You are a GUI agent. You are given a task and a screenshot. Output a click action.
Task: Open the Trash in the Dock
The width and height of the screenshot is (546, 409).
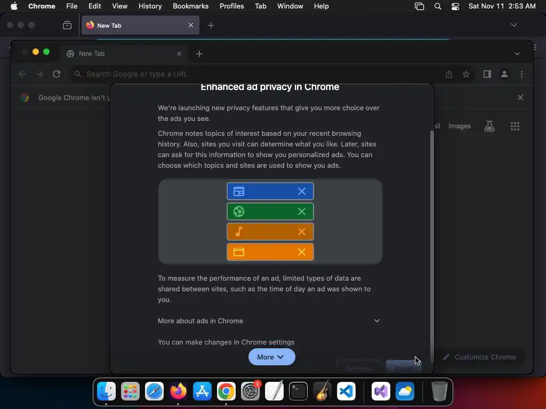439,391
